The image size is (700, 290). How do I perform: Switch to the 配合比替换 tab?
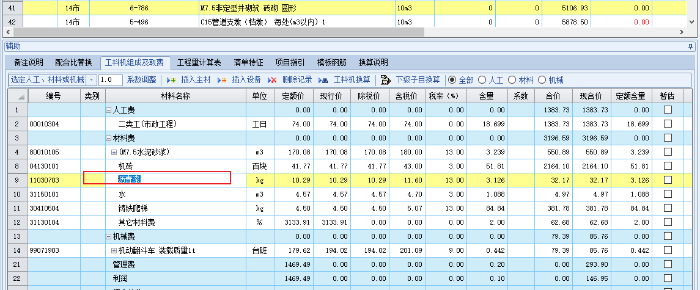click(x=73, y=62)
